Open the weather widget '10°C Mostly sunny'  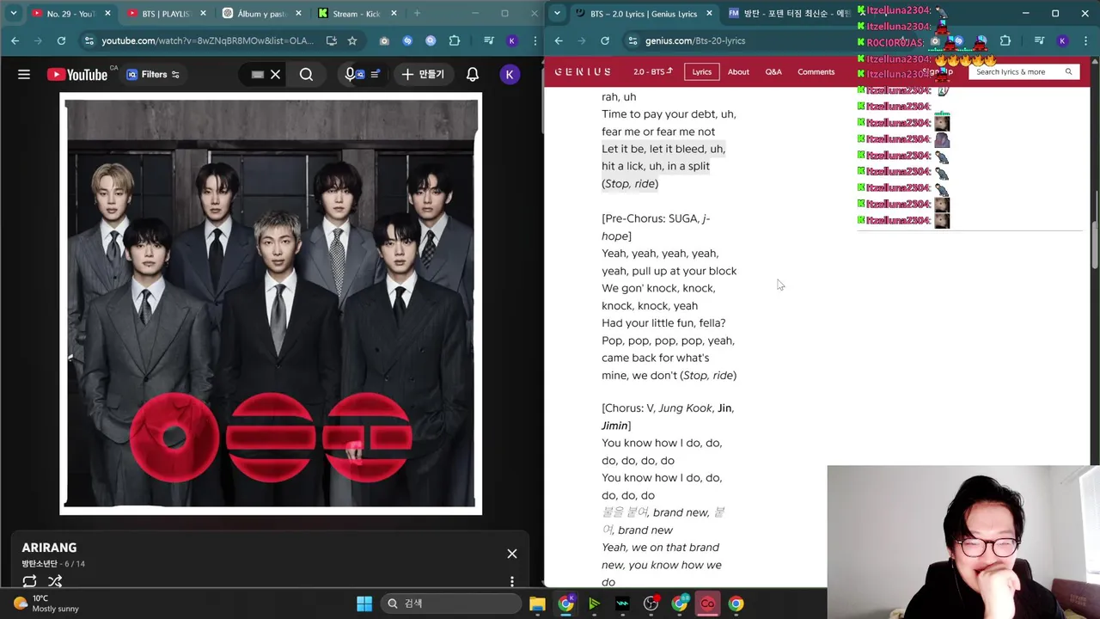click(46, 604)
